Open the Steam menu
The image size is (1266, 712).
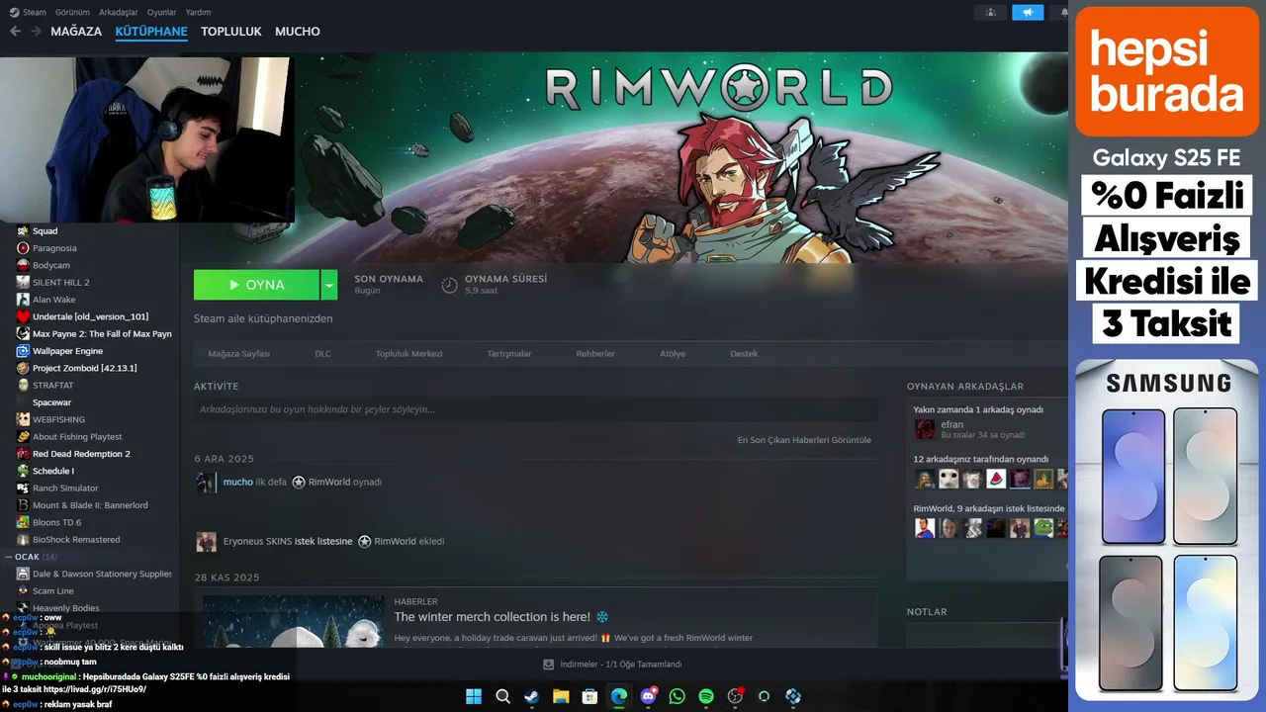tap(28, 12)
